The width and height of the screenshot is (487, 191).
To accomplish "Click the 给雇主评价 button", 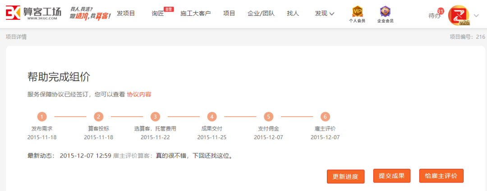I will [441, 176].
